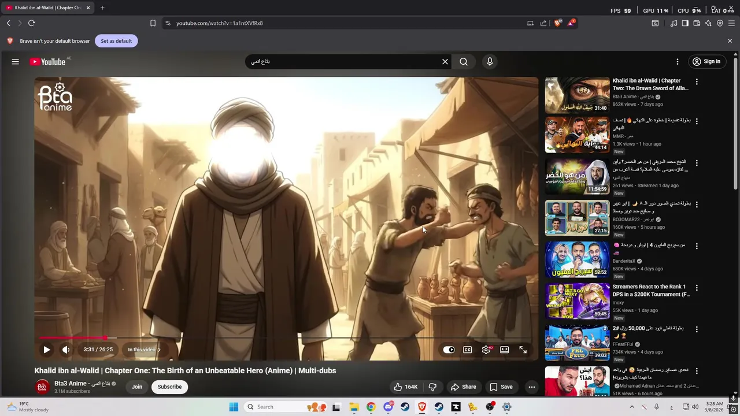This screenshot has width=740, height=416.
Task: Close the Khalid ibn al-Walid tab
Action: [x=88, y=8]
